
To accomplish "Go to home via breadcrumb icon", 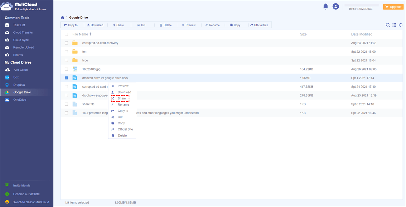I will pos(62,17).
